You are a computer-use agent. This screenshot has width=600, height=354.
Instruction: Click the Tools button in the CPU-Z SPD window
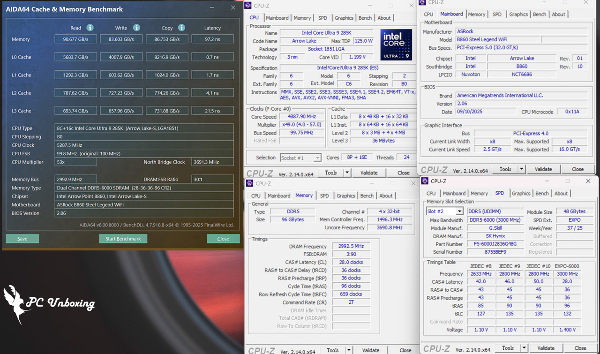click(508, 348)
